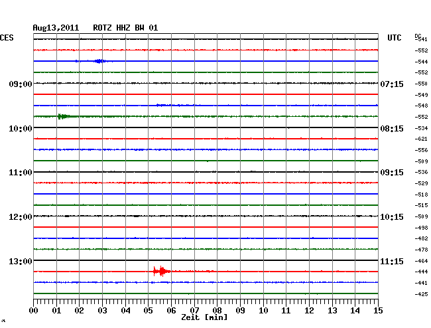Screen dimensions: 431x328
Task: Click the 08:15 UTC time label
Action: click(392, 129)
